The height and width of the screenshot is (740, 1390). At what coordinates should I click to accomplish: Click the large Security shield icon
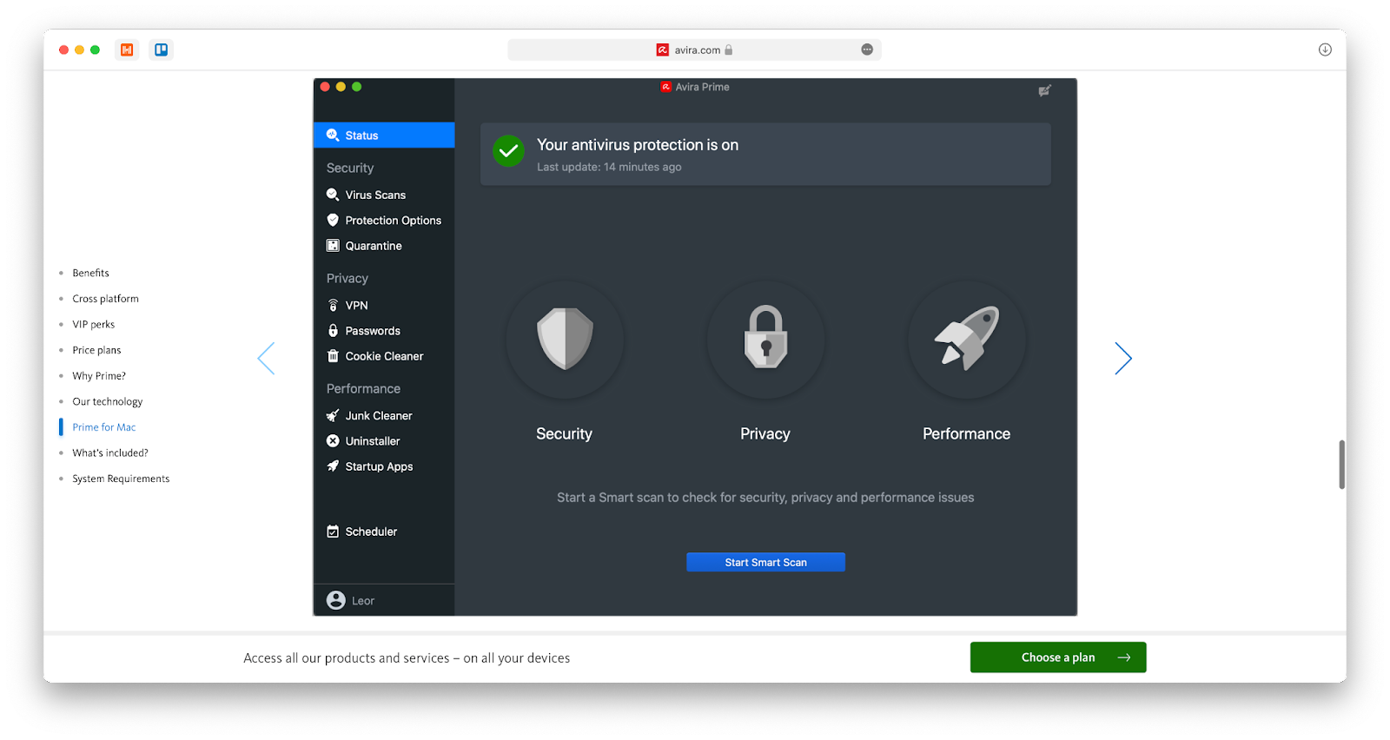pos(565,339)
